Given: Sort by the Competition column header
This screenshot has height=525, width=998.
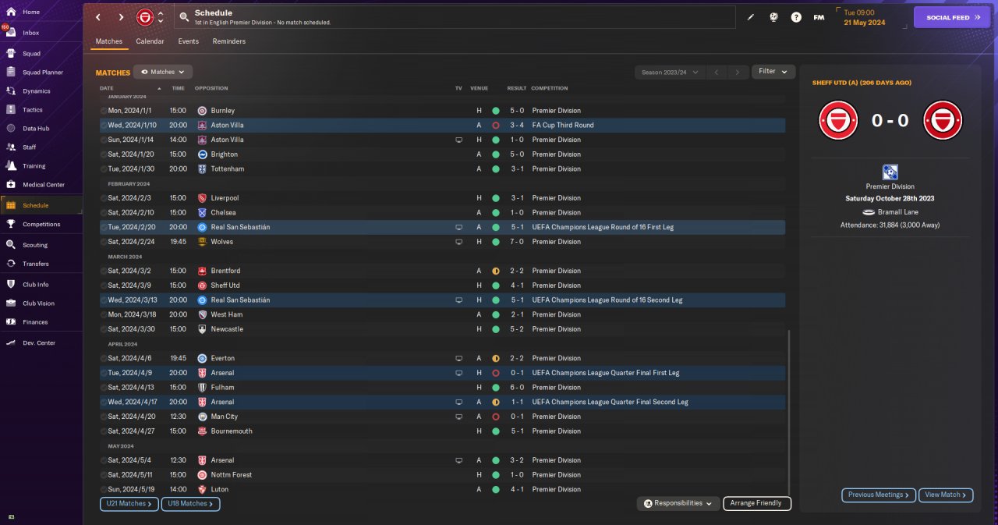Looking at the screenshot, I should (550, 88).
